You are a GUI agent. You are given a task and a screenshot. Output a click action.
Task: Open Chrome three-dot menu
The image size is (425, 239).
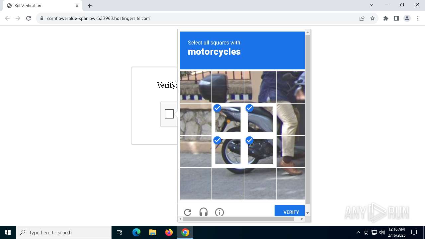(418, 18)
